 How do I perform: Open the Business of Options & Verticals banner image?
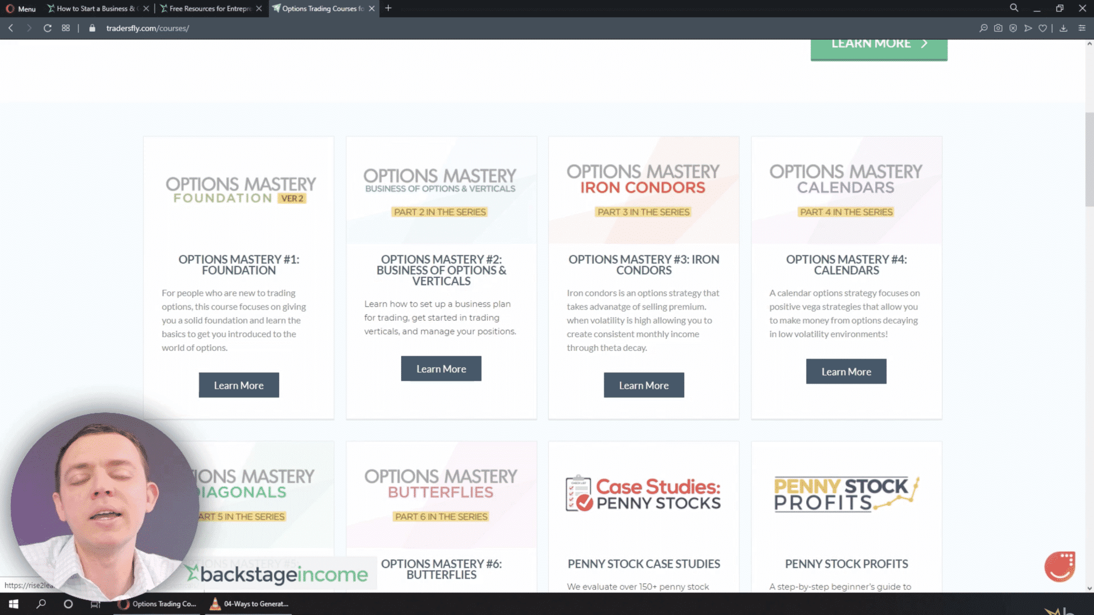point(441,190)
